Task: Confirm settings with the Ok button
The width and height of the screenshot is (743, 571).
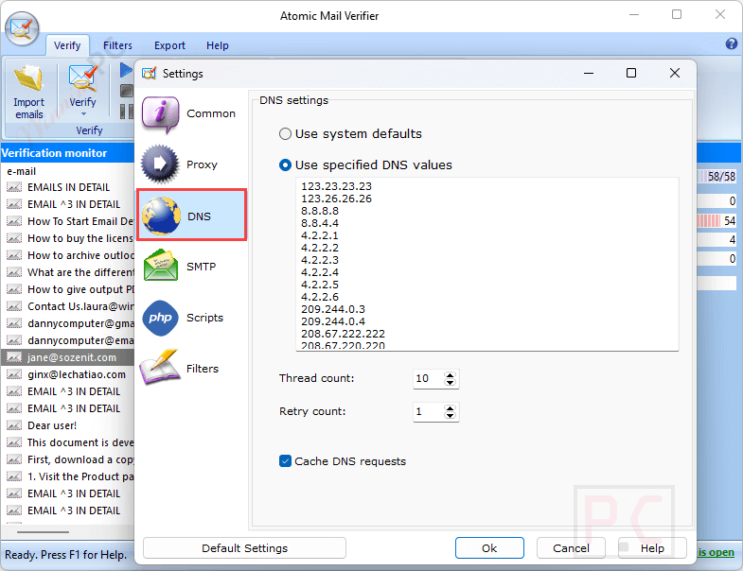Action: [489, 548]
